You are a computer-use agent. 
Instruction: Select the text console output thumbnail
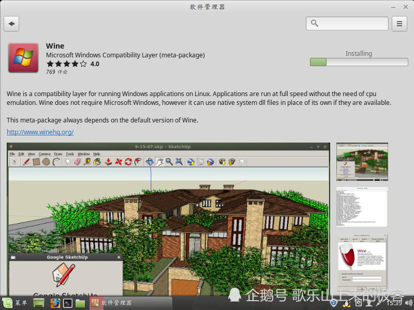coord(362,207)
